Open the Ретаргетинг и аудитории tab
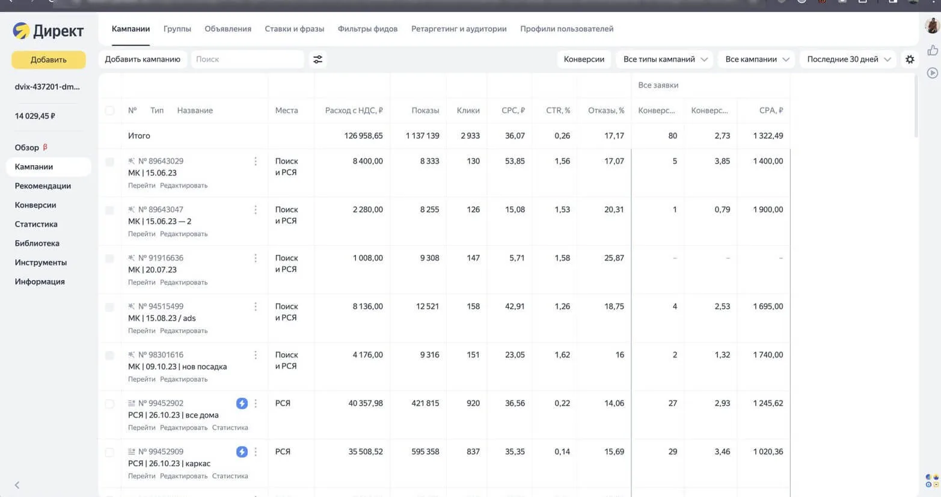The height and width of the screenshot is (497, 941). pos(459,29)
